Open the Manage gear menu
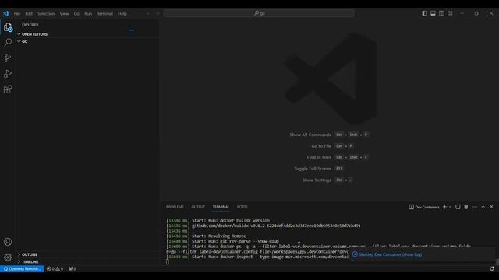 [x=8, y=257]
